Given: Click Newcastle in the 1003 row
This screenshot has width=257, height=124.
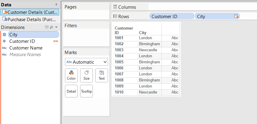Looking at the screenshot, I should (148, 50).
